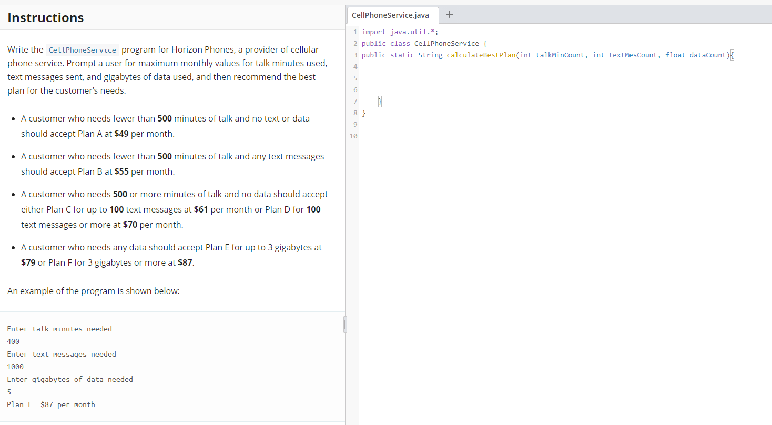Click line number 1 in the editor
The width and height of the screenshot is (772, 425).
pos(355,32)
